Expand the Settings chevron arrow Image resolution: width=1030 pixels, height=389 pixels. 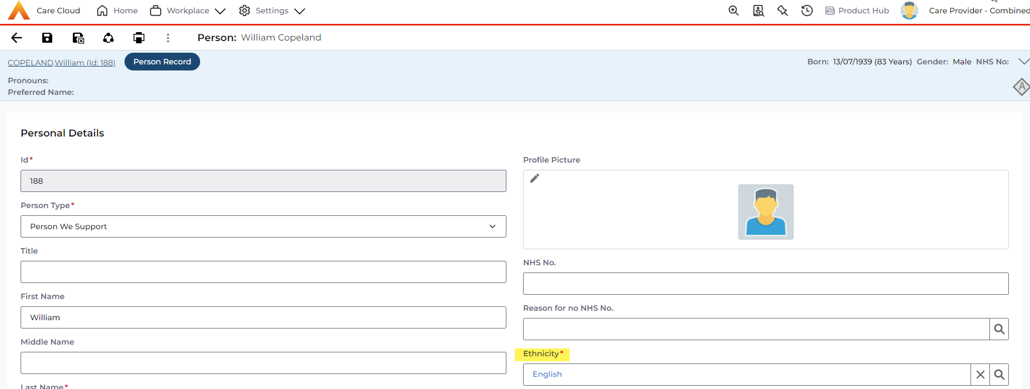click(300, 11)
